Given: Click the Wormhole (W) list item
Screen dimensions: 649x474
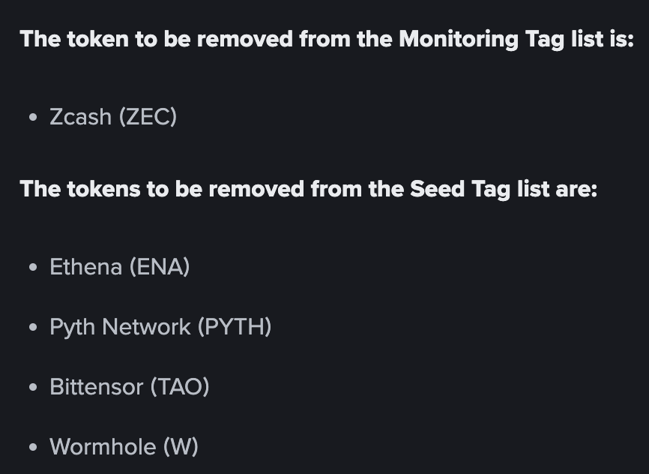Looking at the screenshot, I should pyautogui.click(x=124, y=447).
